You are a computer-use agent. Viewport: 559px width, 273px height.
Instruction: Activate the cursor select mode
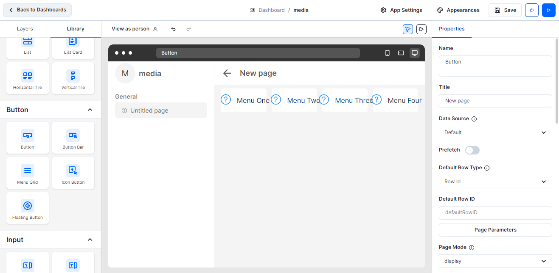407,29
